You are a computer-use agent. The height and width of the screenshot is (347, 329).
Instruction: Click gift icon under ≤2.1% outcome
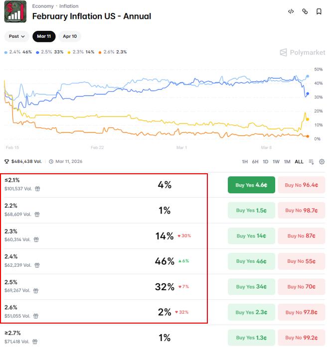tap(37, 189)
